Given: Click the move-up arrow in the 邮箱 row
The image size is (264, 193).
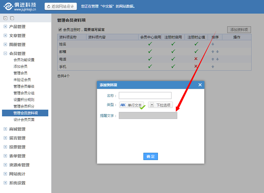Looking at the screenshot, I should coord(213,52).
